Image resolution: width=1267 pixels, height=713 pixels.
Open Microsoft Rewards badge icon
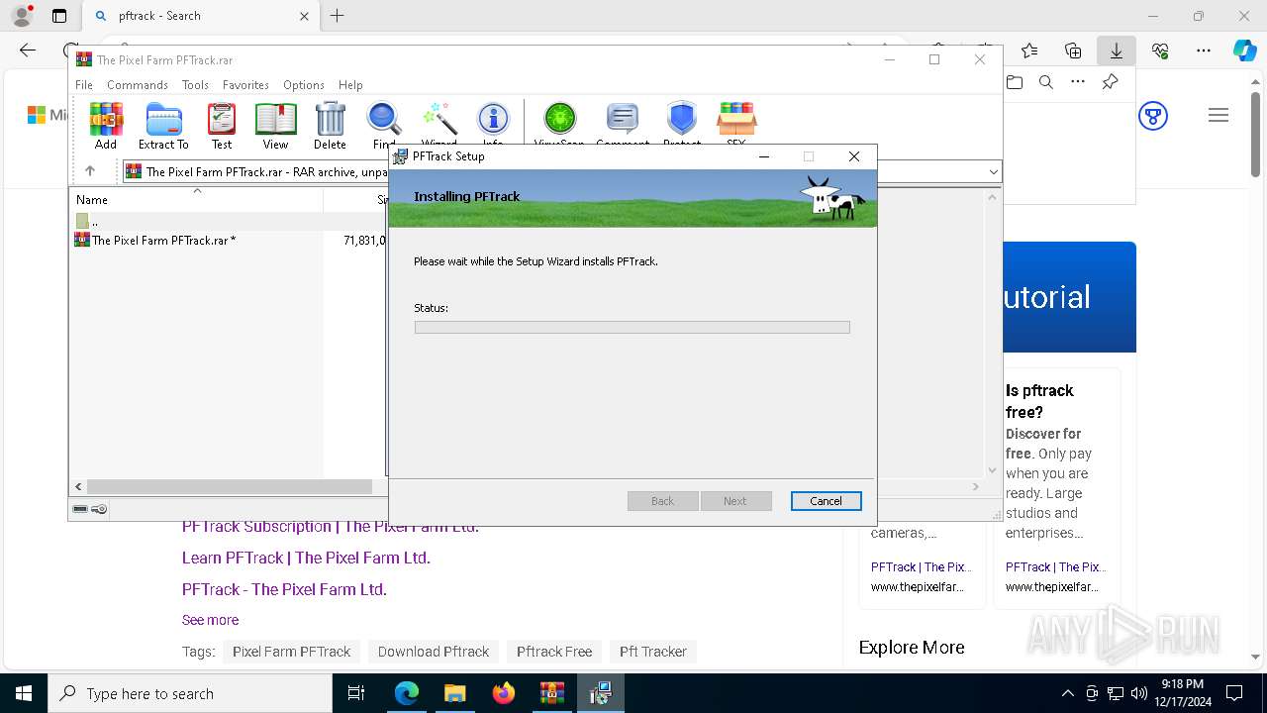pyautogui.click(x=1153, y=116)
